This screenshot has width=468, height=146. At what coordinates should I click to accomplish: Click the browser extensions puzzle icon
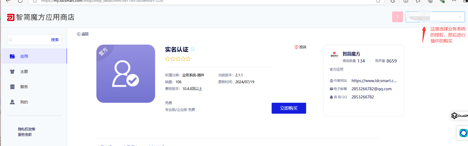point(393,1)
